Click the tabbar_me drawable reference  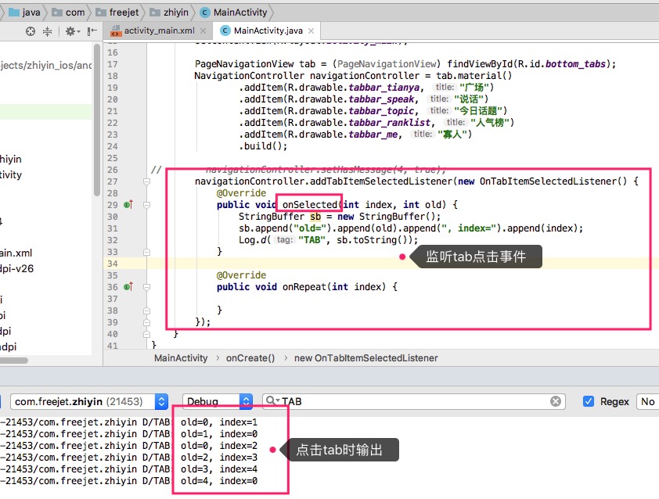pyautogui.click(x=373, y=135)
